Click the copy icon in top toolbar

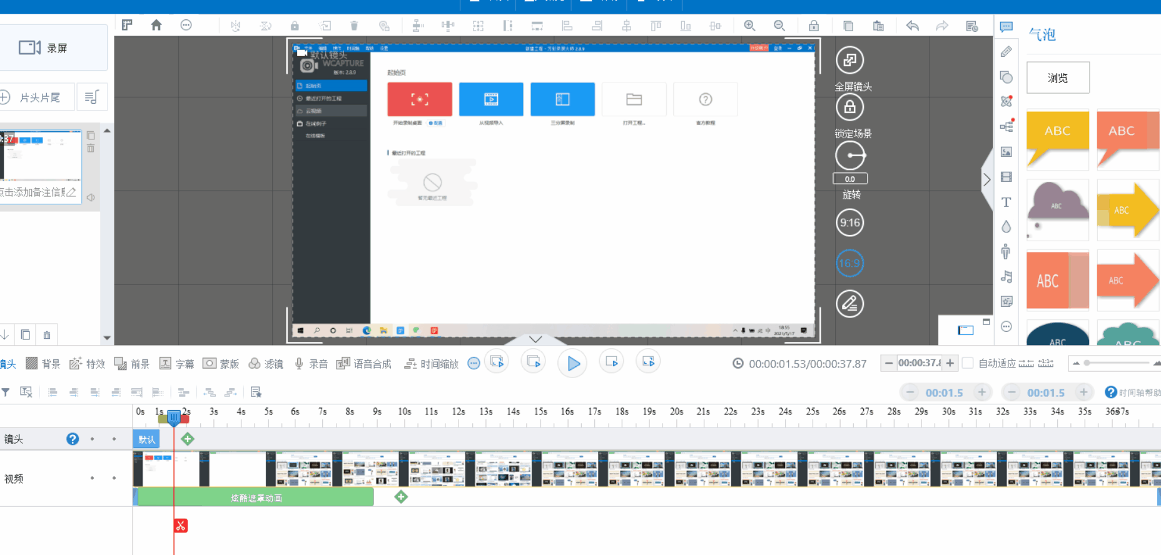point(848,26)
